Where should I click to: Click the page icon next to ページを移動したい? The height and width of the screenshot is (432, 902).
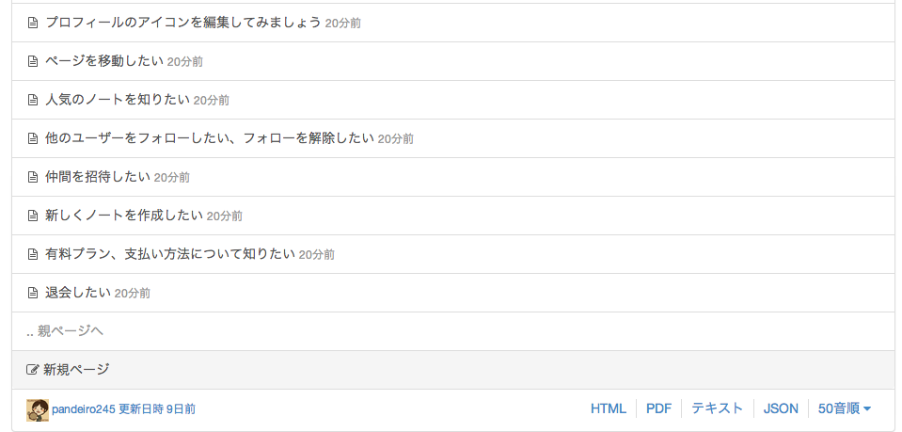pos(33,61)
